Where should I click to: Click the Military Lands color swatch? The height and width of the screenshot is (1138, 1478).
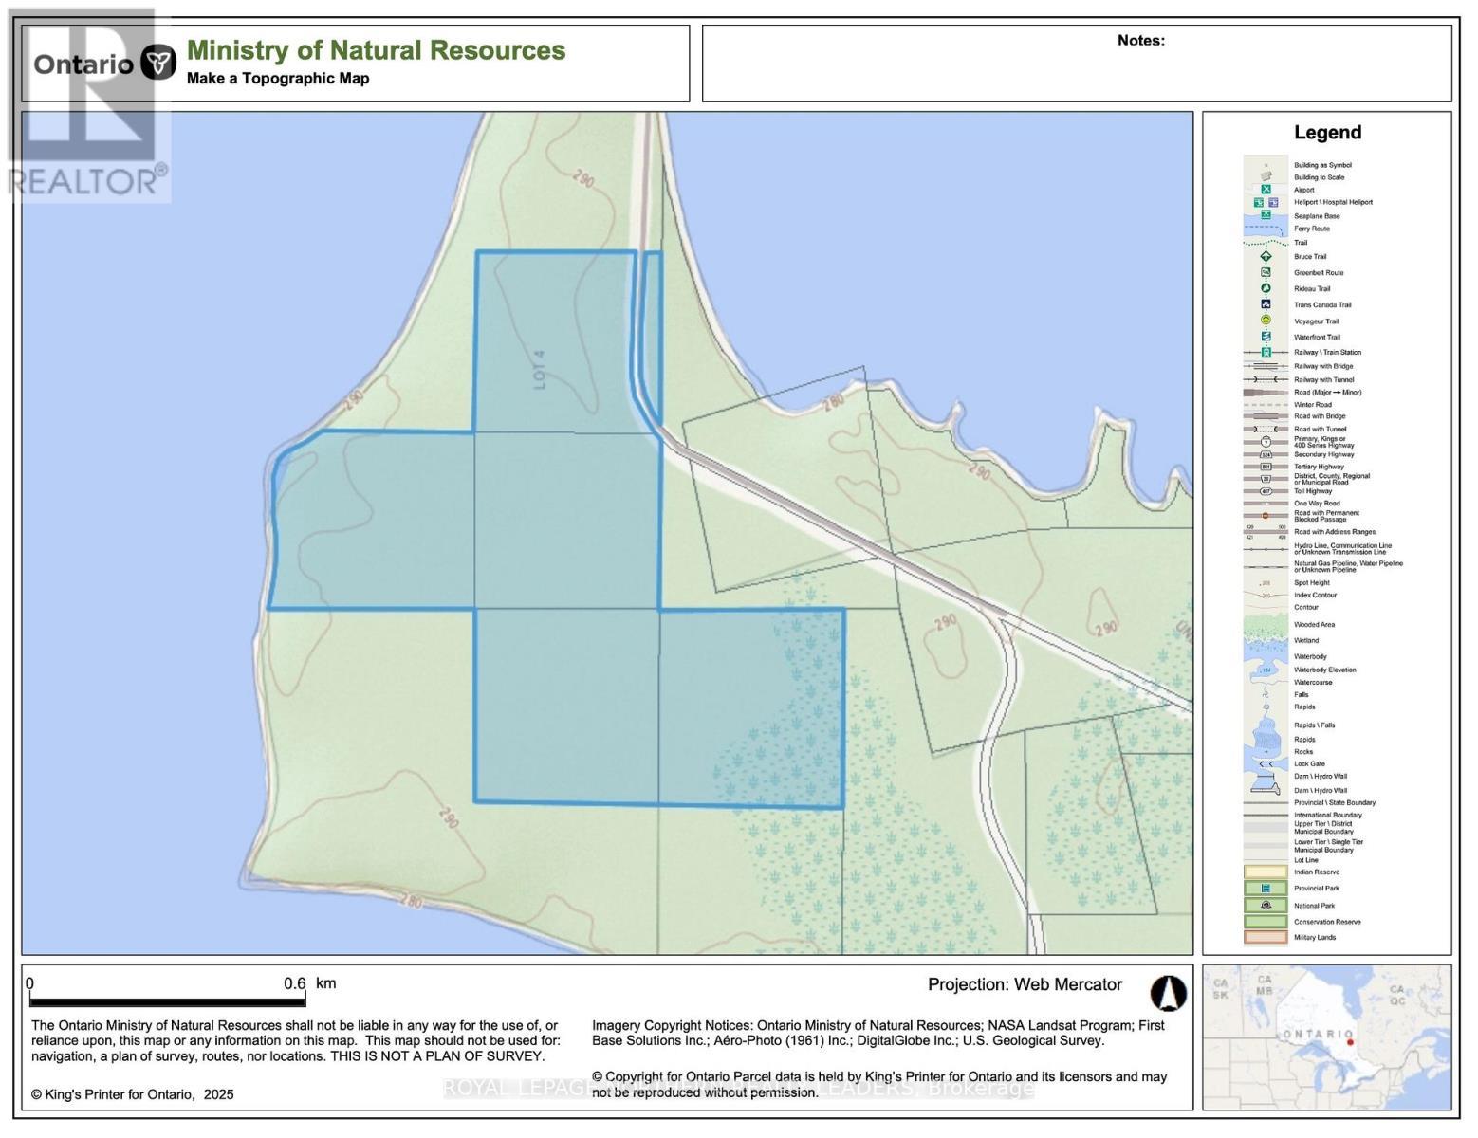1266,937
